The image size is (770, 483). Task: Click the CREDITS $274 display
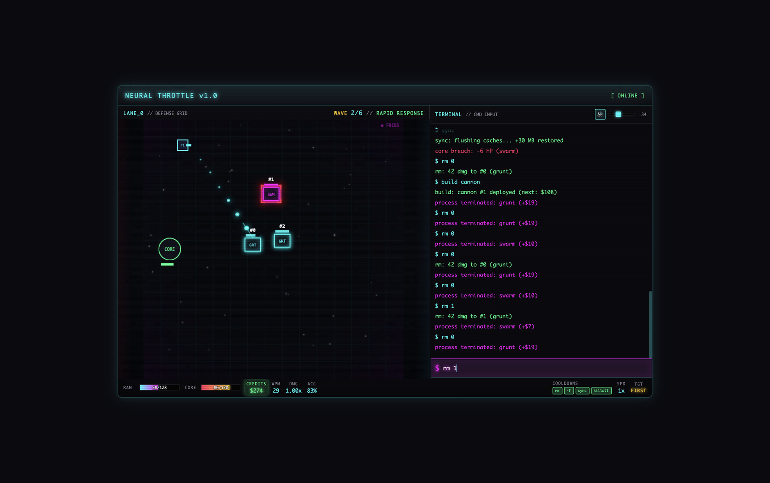(256, 387)
